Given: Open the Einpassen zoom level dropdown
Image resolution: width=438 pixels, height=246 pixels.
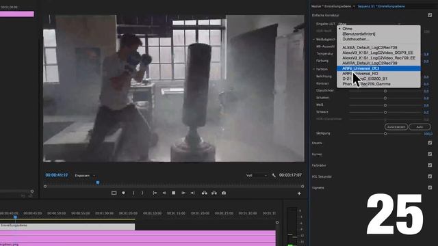Looking at the screenshot, I should pyautogui.click(x=85, y=176).
